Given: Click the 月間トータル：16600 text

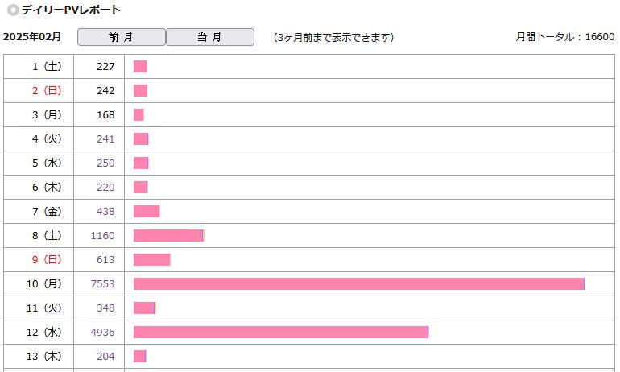Looking at the screenshot, I should pyautogui.click(x=565, y=37).
